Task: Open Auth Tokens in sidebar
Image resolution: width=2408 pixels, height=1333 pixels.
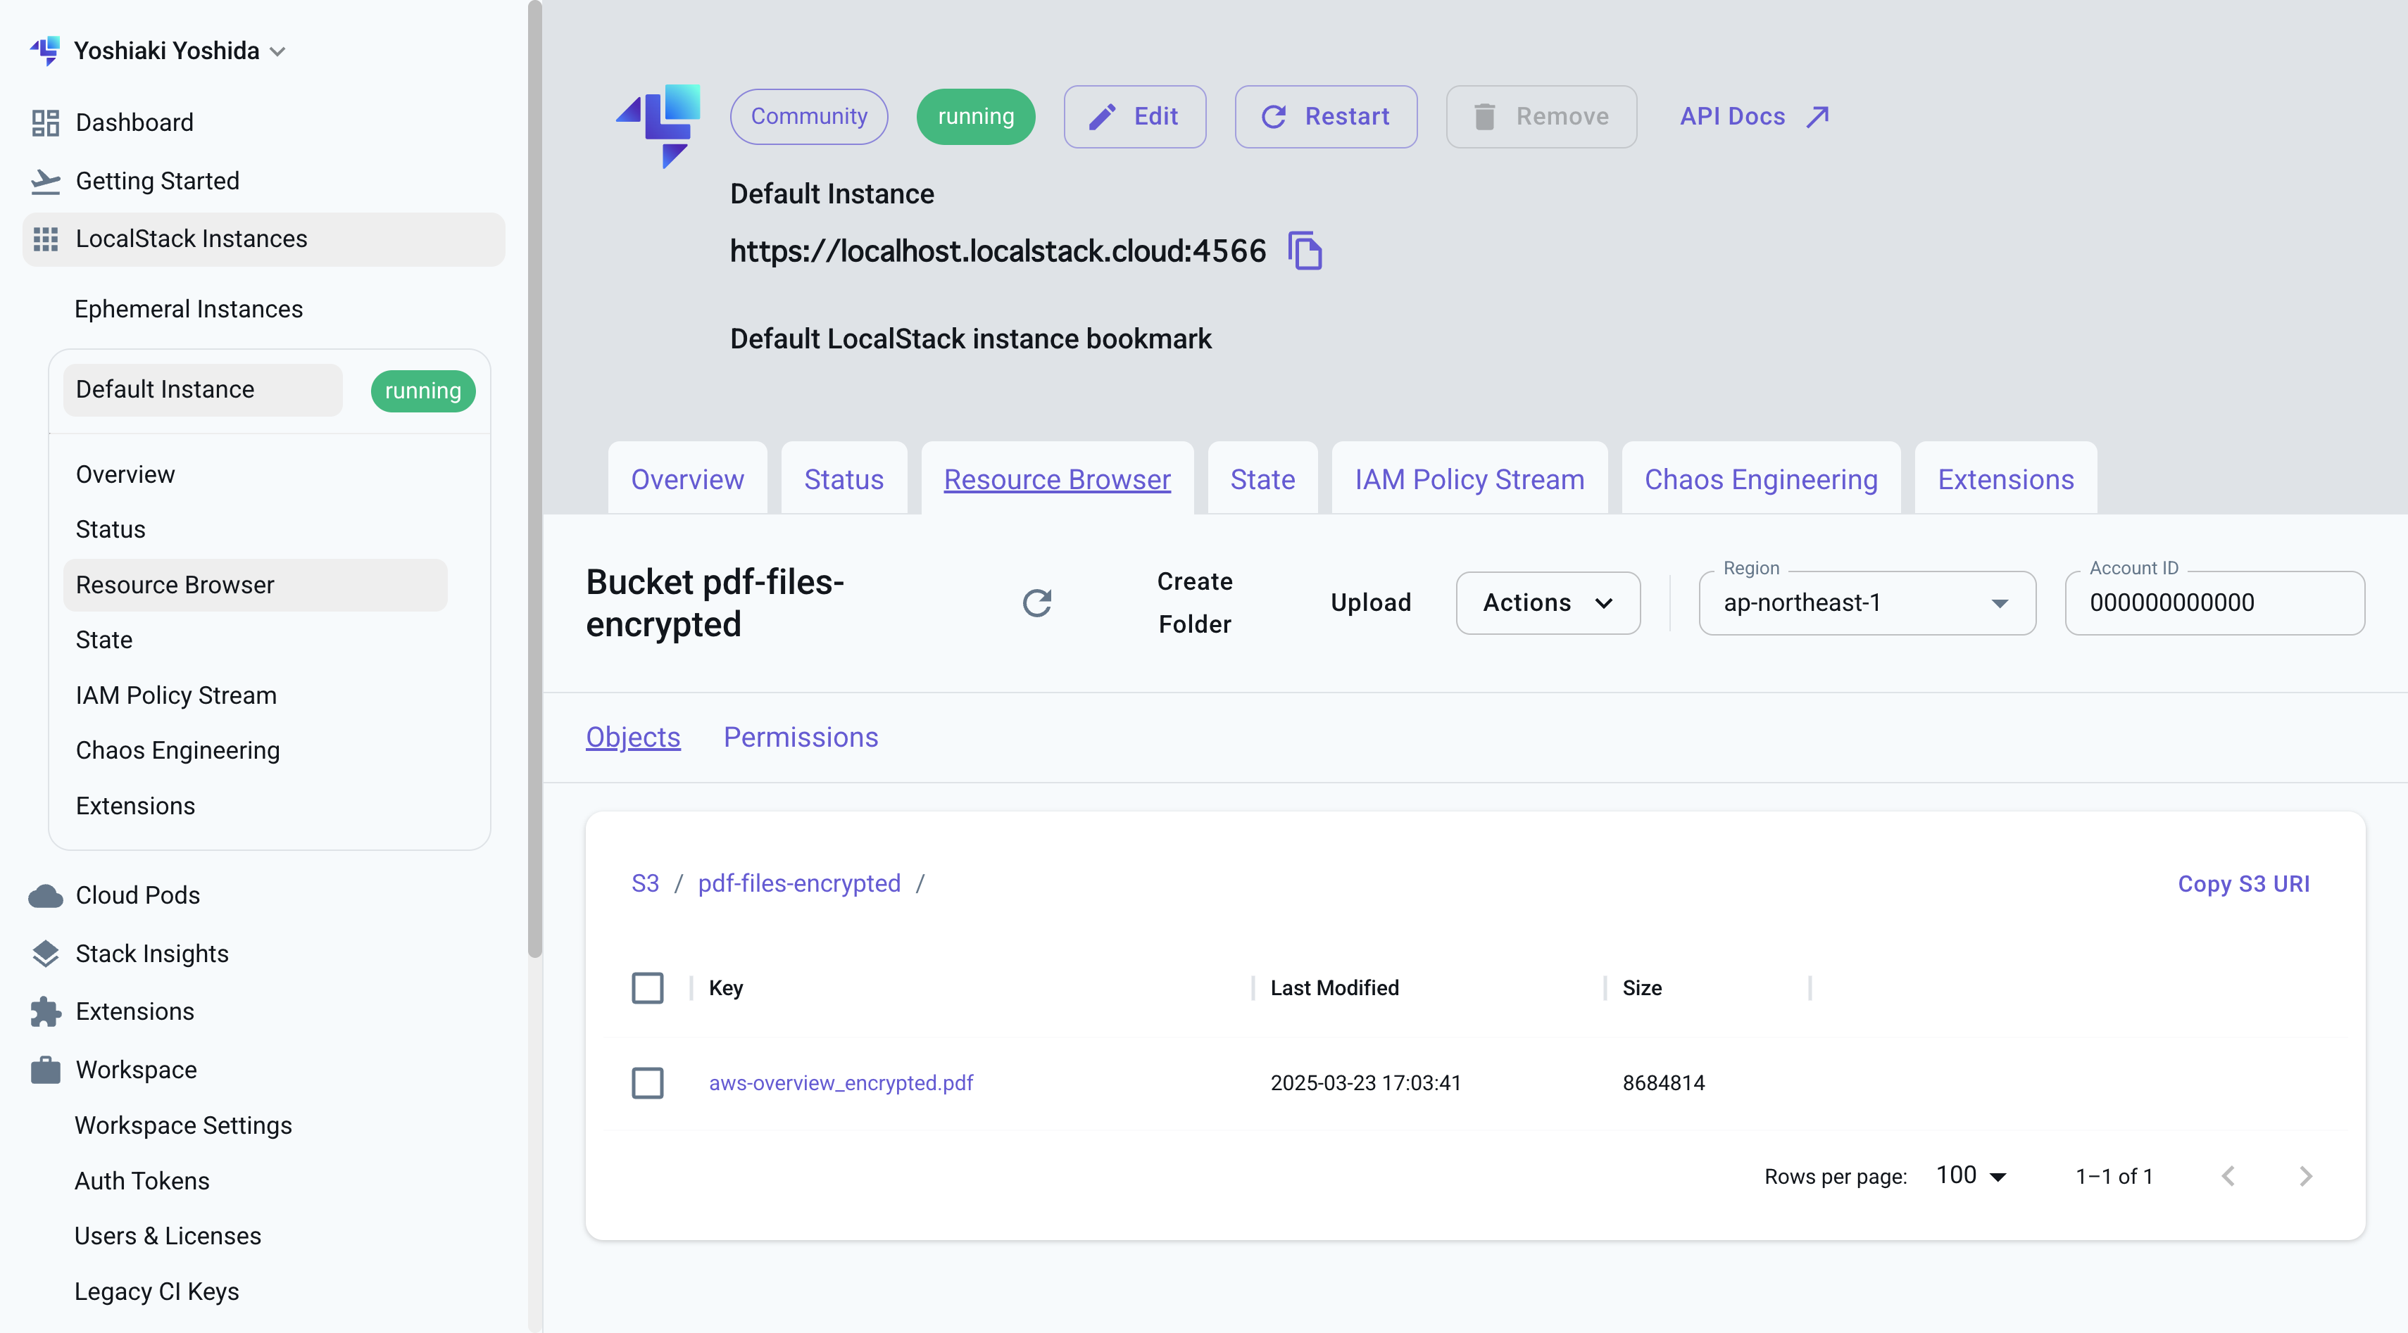Action: tap(142, 1182)
